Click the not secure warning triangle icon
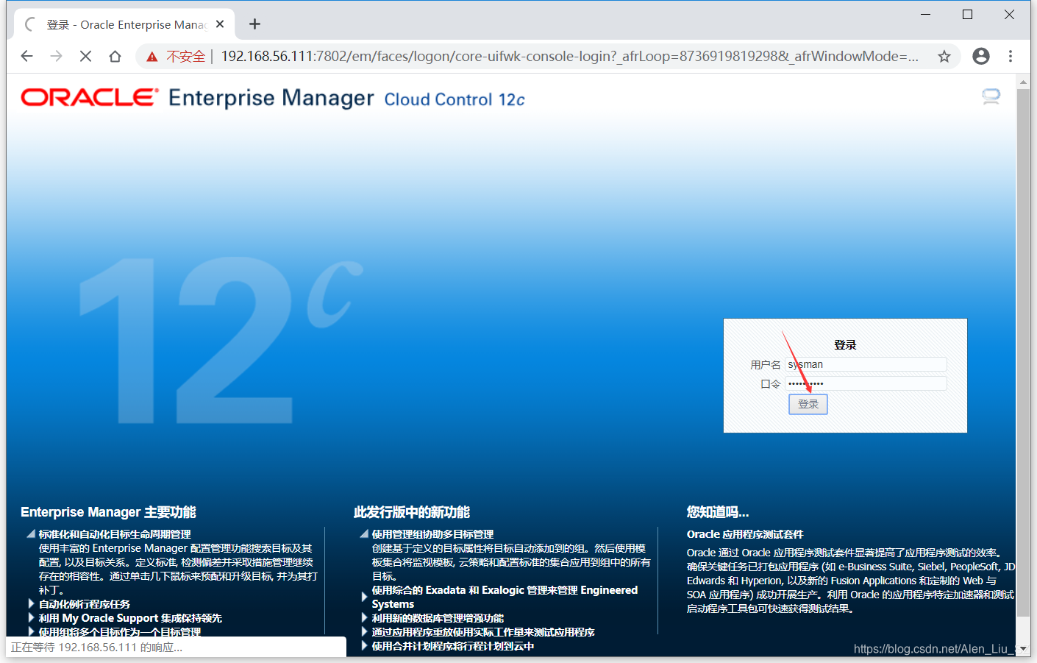 [x=152, y=57]
